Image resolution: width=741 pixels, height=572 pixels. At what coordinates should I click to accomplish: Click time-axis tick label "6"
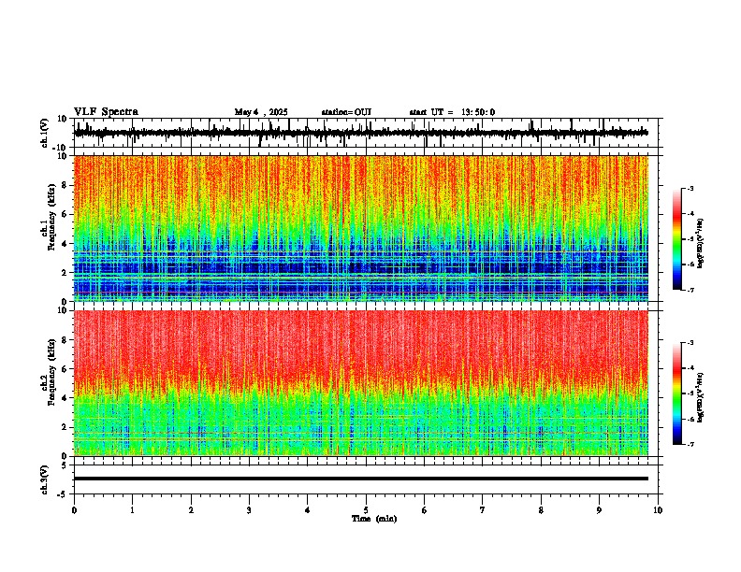click(425, 510)
